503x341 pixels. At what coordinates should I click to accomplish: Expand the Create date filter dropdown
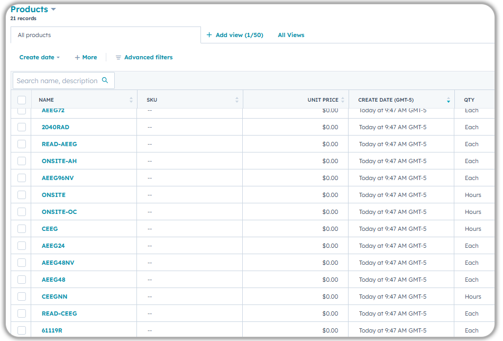click(40, 57)
